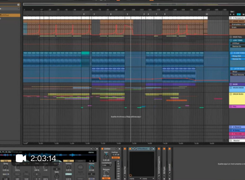
Task: Collapse the LAYER HIGH track
Action: point(232,69)
